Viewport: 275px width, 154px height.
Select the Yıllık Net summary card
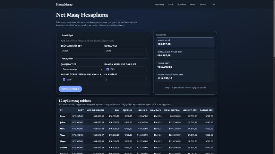click(185, 65)
